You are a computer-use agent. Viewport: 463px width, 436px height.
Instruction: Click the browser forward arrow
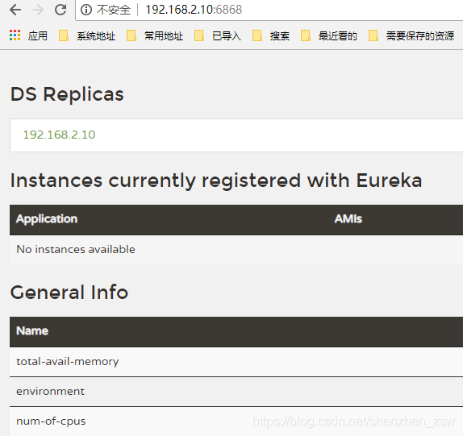pyautogui.click(x=38, y=10)
